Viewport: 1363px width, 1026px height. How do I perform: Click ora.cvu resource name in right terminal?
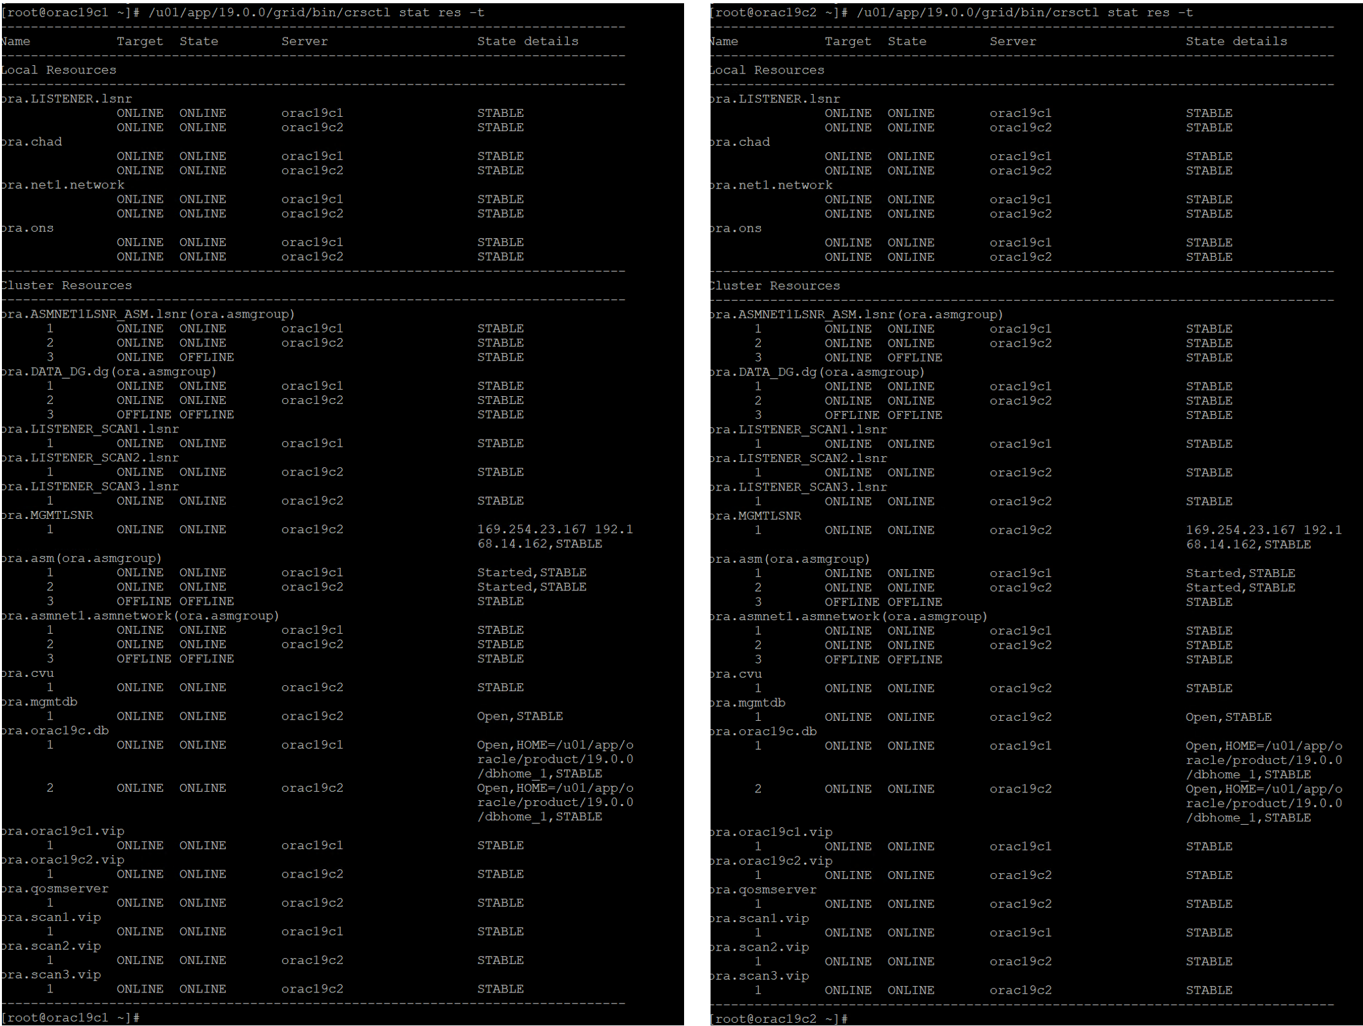coord(736,674)
